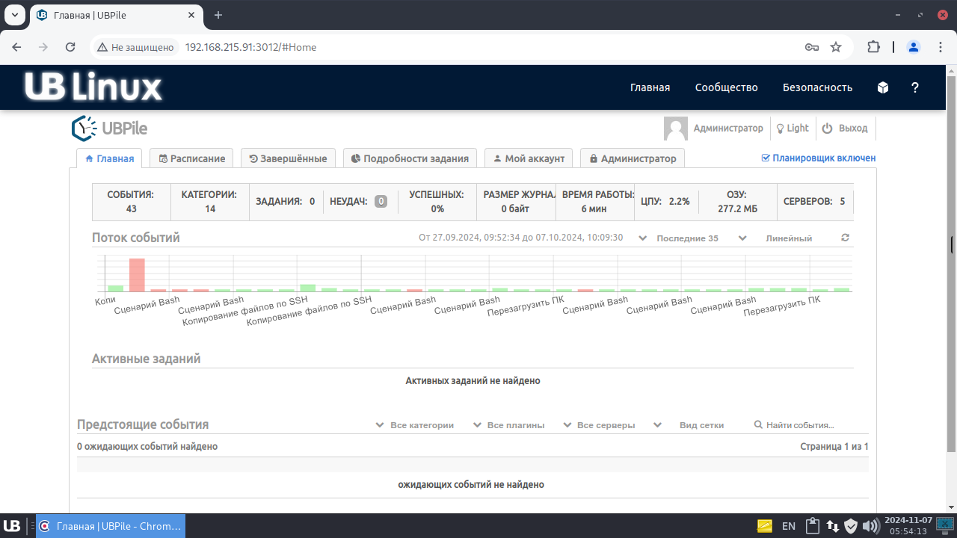The width and height of the screenshot is (957, 538).
Task: Click the search magnifier in Найти события field
Action: click(x=759, y=424)
